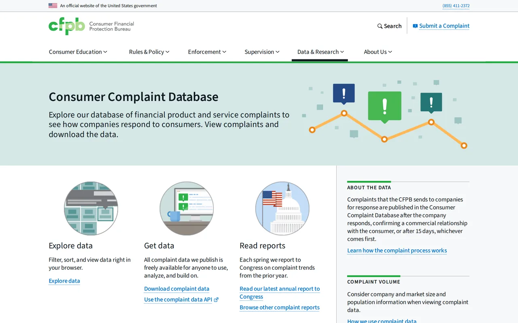Click the Search magnifying glass icon

click(380, 26)
